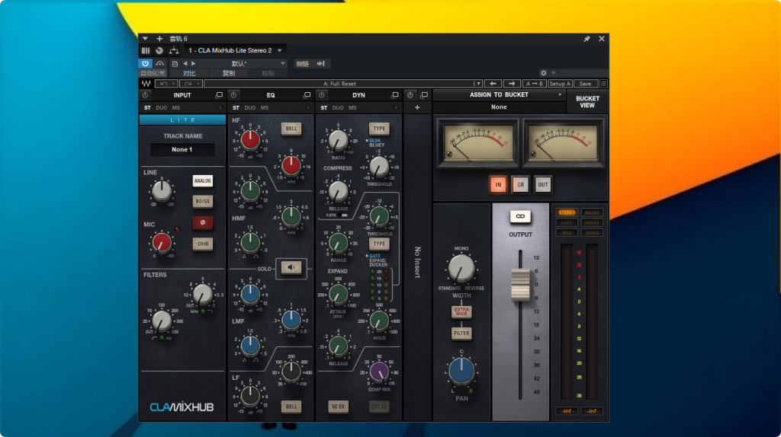Toggle the ANALOG button
Image resolution: width=781 pixels, height=437 pixels.
(203, 180)
